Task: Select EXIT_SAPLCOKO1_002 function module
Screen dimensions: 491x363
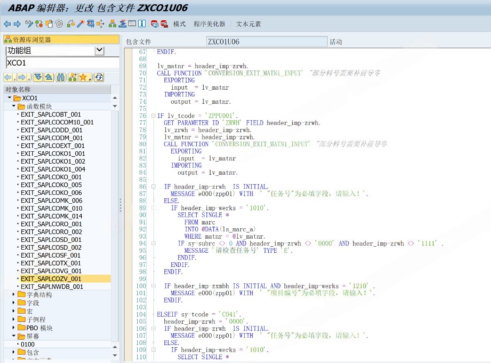Action: (53, 161)
